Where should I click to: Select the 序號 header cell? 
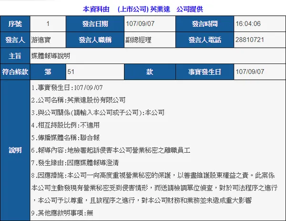pos(15,24)
